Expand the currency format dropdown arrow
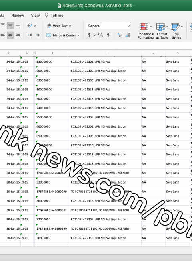The image size is (192, 261). coord(95,35)
